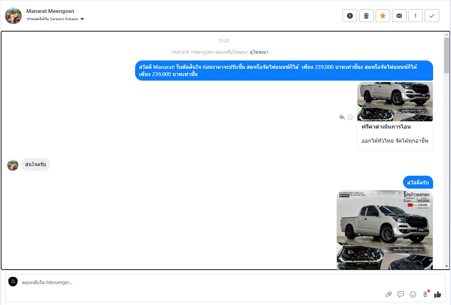Open assignee dropdown Sarawut Kokaew
Viewport: 451px width, 305px height.
click(x=56, y=19)
